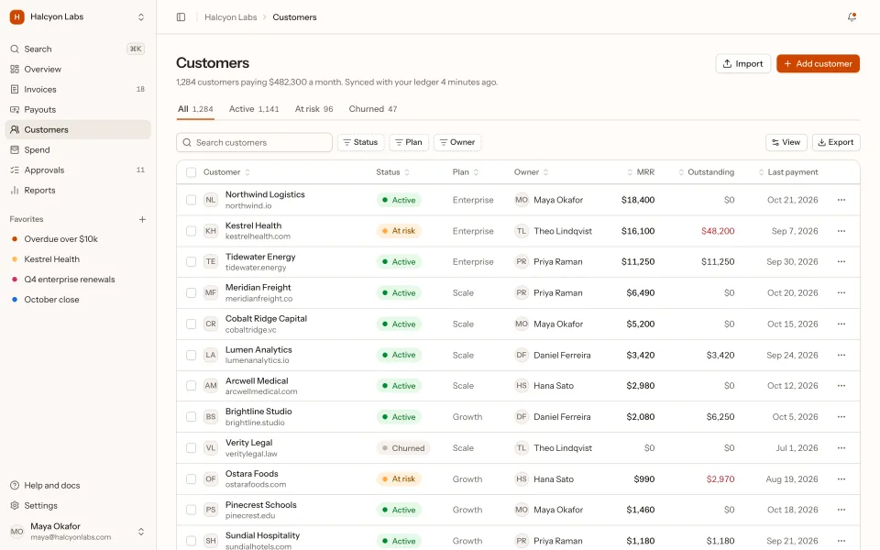Open row actions menu for Pinecrest Schools
The image size is (880, 550).
click(x=841, y=510)
